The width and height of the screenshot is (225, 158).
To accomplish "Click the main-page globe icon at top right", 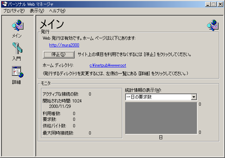I will (213, 25).
